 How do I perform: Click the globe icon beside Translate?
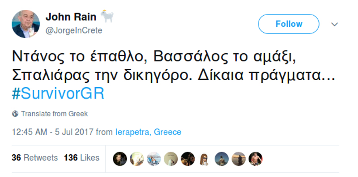(15, 114)
